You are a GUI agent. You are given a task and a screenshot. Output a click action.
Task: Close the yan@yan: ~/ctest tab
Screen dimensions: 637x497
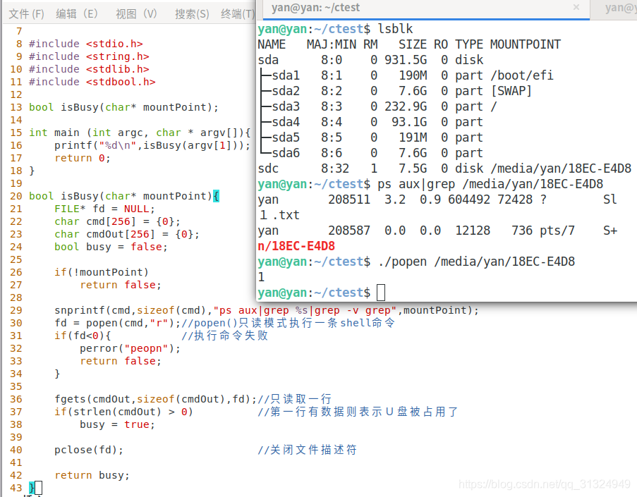pos(577,8)
